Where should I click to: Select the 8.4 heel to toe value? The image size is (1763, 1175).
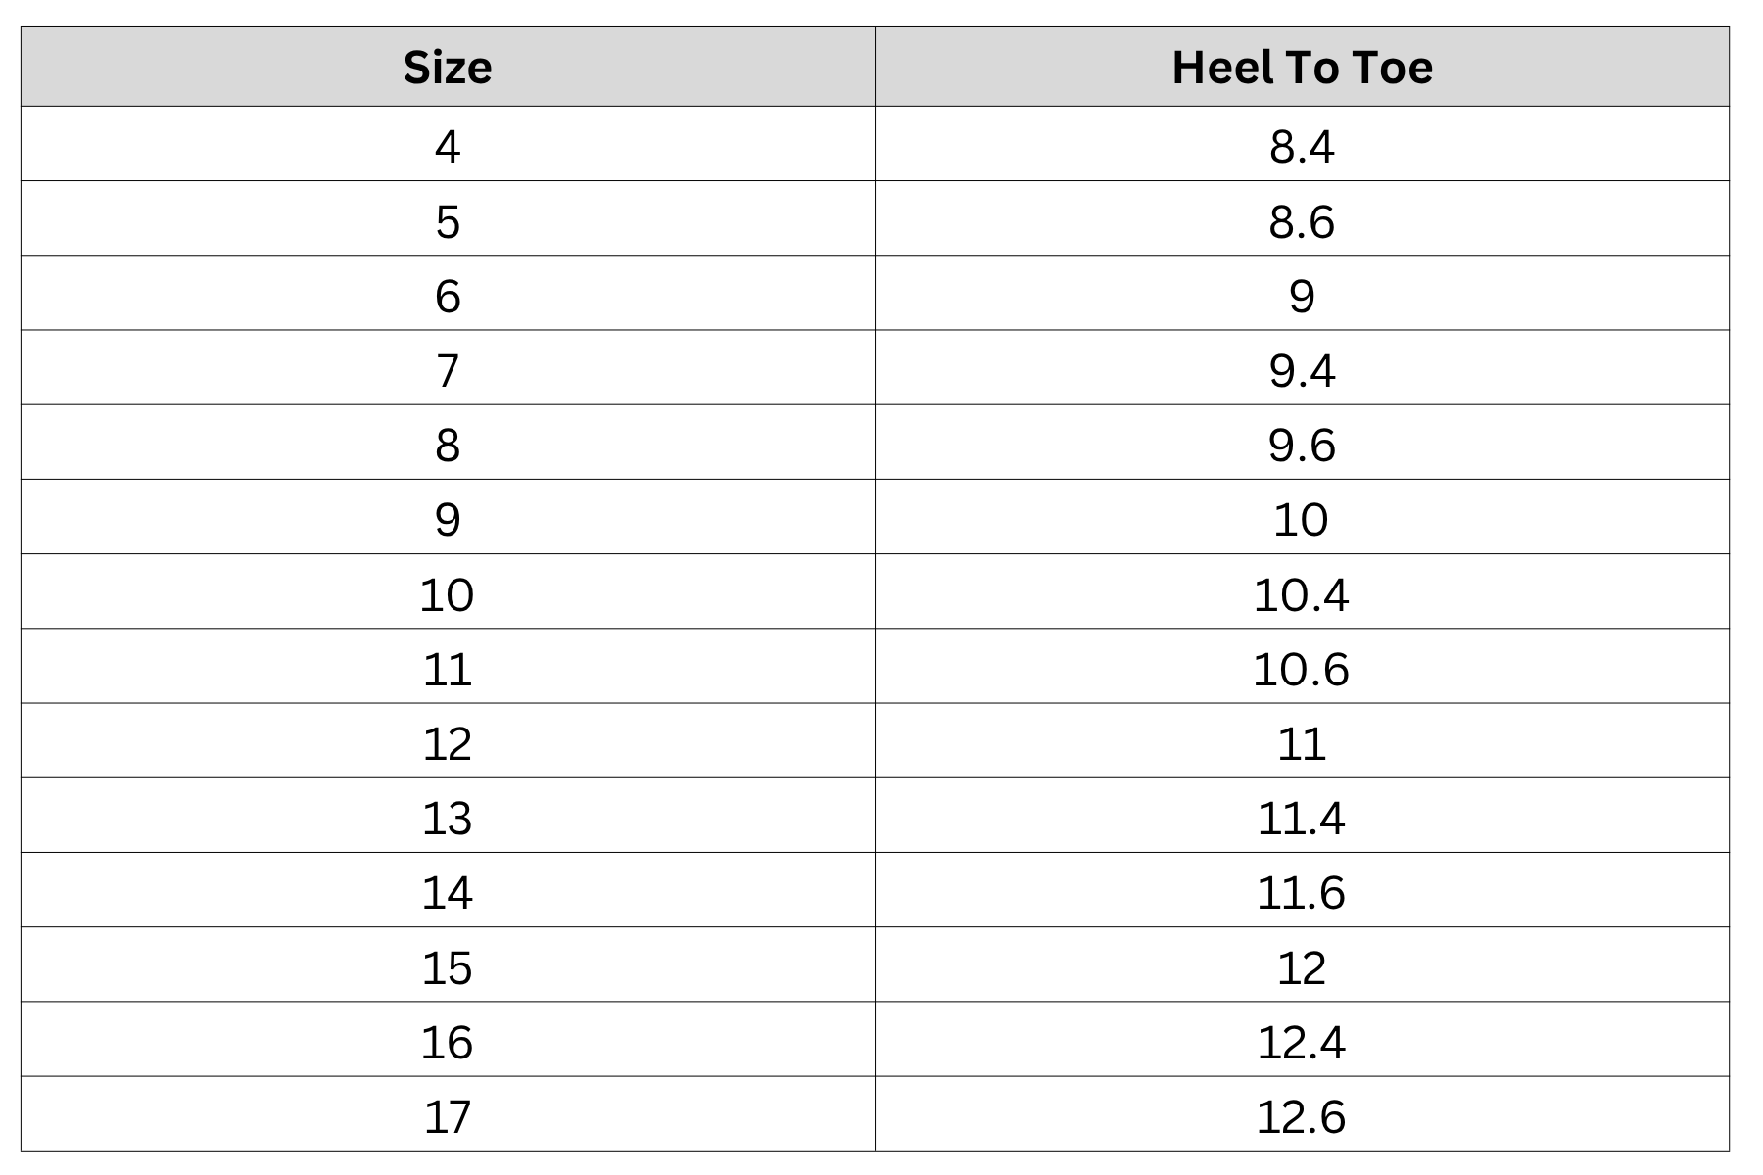point(1302,144)
